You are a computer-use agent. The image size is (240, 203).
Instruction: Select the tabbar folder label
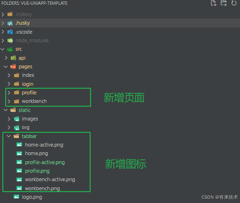pos(29,136)
